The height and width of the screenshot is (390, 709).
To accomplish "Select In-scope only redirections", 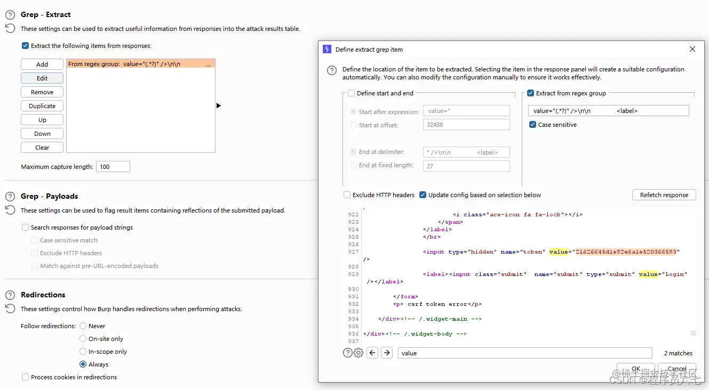I will [x=83, y=352].
